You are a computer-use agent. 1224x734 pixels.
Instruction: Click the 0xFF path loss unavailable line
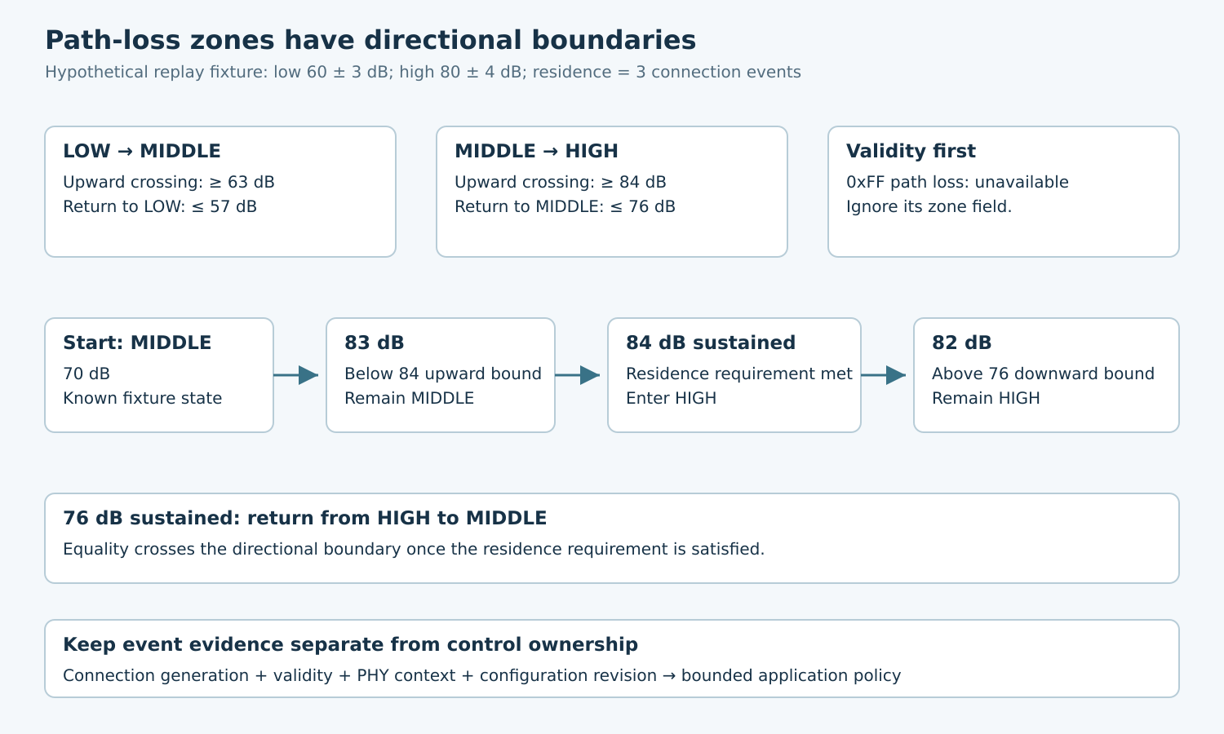[x=957, y=182]
